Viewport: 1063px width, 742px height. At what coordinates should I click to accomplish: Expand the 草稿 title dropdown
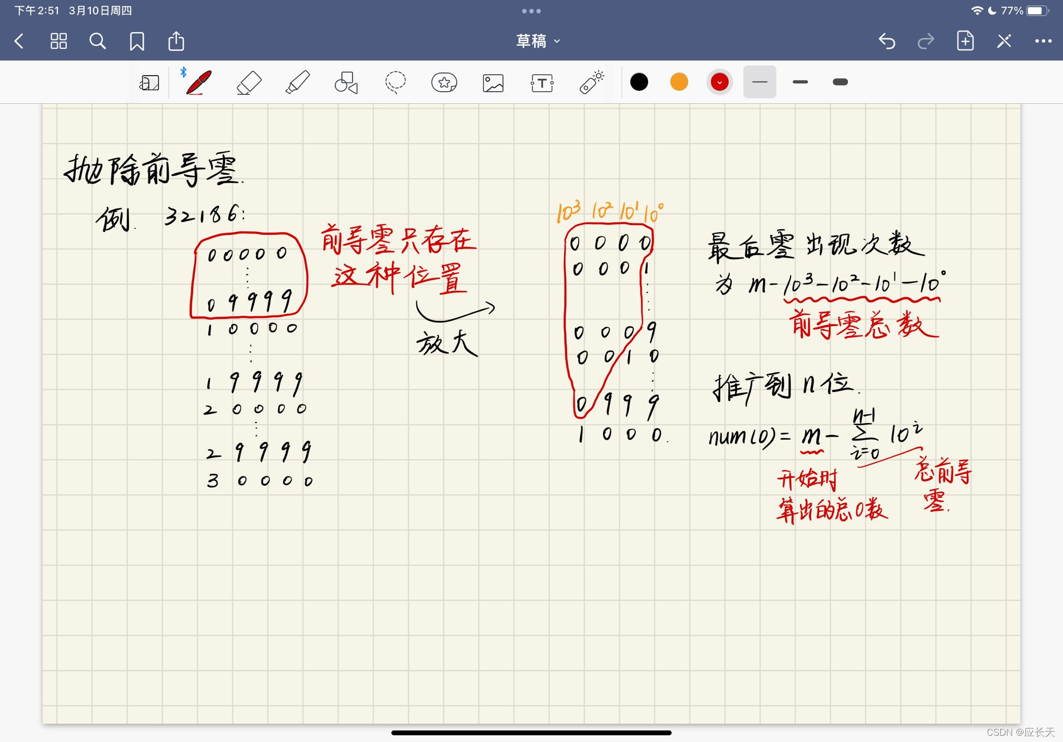click(538, 41)
